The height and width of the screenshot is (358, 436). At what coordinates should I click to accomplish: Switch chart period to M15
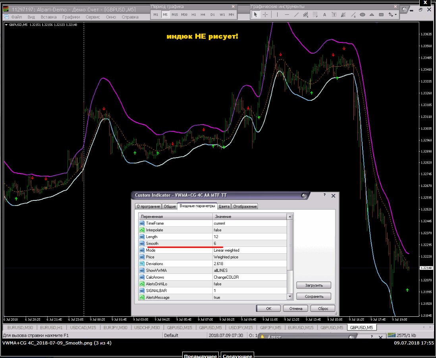(x=175, y=15)
